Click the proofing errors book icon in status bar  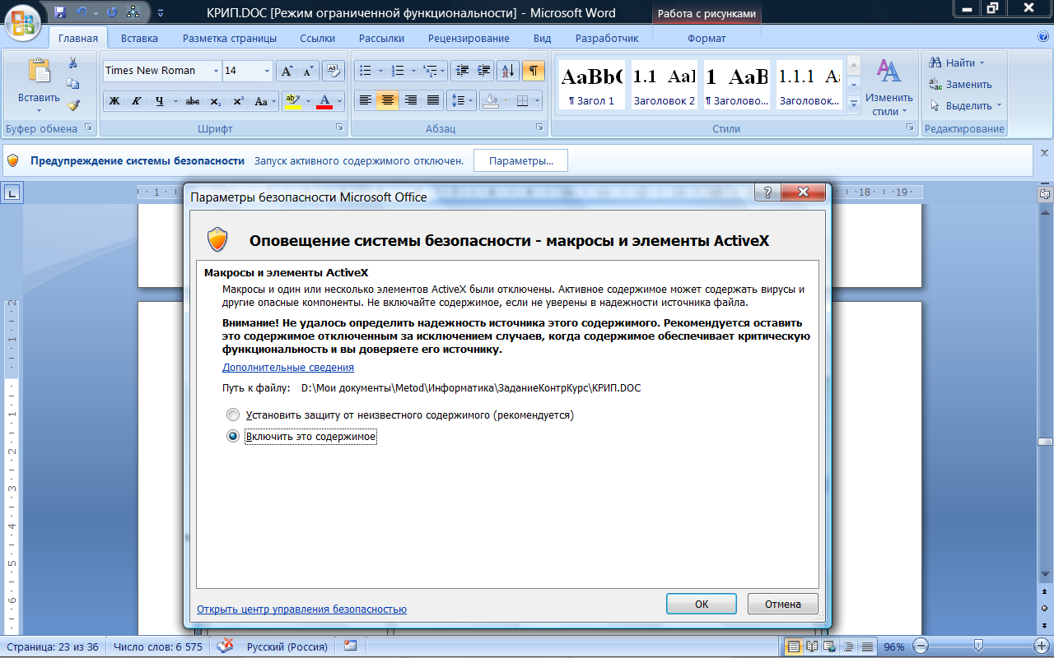[x=225, y=646]
